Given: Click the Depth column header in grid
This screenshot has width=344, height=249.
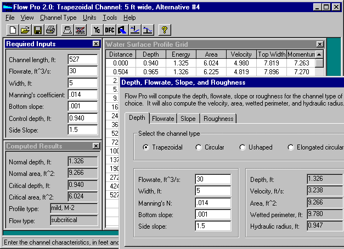Looking at the screenshot, I should [x=151, y=54].
